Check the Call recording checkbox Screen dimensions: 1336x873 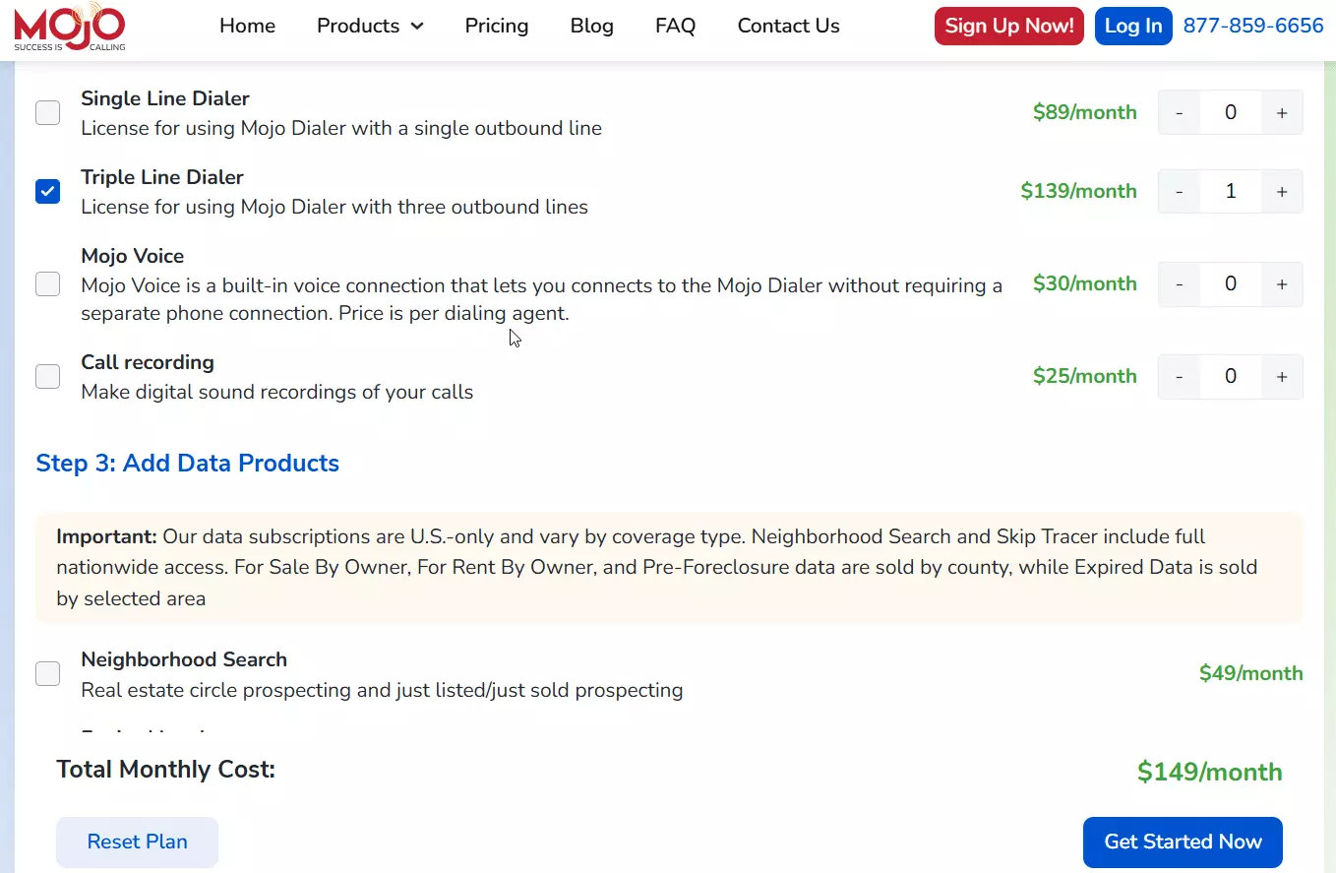[x=48, y=377]
